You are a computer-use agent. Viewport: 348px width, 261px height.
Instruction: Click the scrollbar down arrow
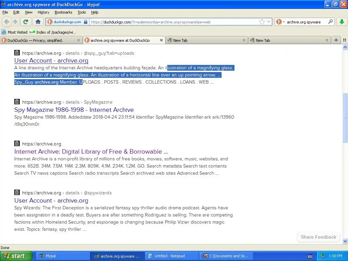(345, 241)
